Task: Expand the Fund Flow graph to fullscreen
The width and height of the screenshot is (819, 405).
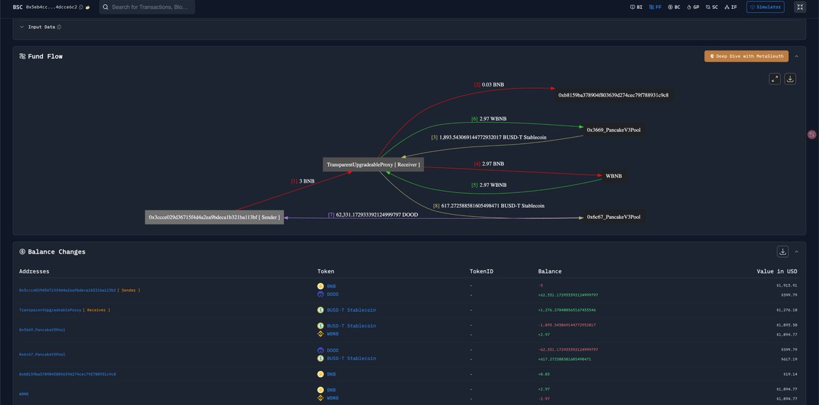Action: tap(775, 78)
